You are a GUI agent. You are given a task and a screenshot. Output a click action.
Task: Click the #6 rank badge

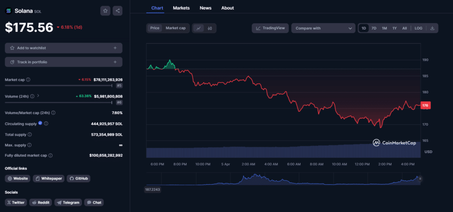119,102
